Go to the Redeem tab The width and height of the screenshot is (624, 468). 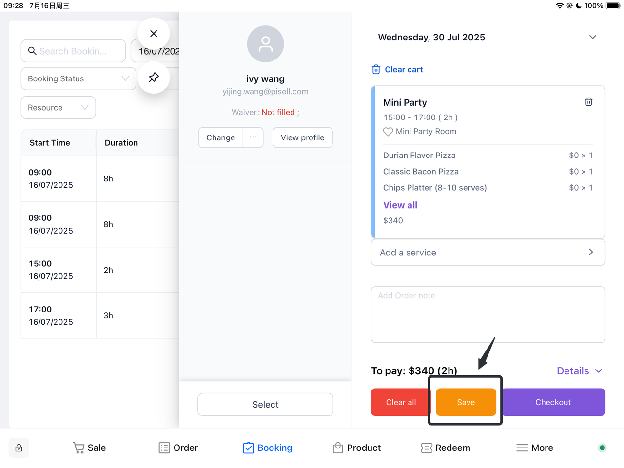click(x=446, y=448)
